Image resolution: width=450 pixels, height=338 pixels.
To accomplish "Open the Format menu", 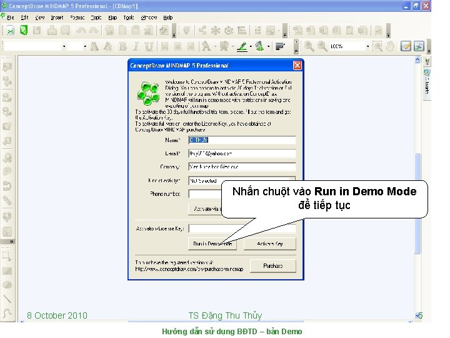I will point(77,18).
